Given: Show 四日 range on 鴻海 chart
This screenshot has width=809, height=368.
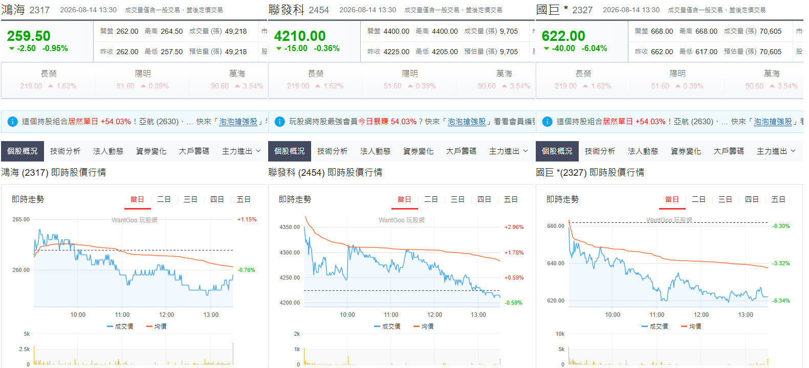Looking at the screenshot, I should tap(217, 199).
